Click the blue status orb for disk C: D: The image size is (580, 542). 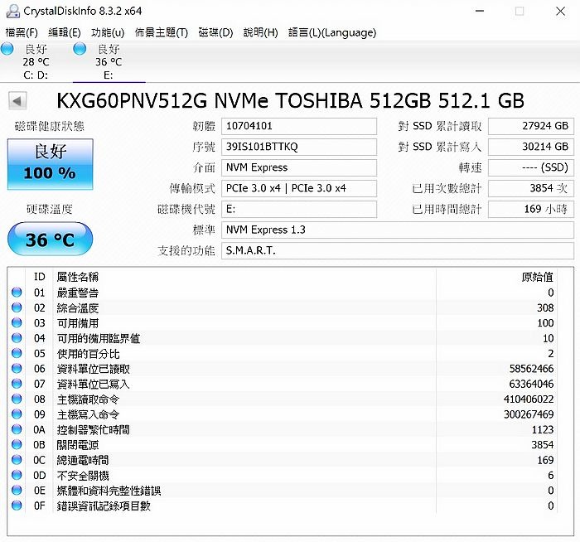pyautogui.click(x=7, y=49)
